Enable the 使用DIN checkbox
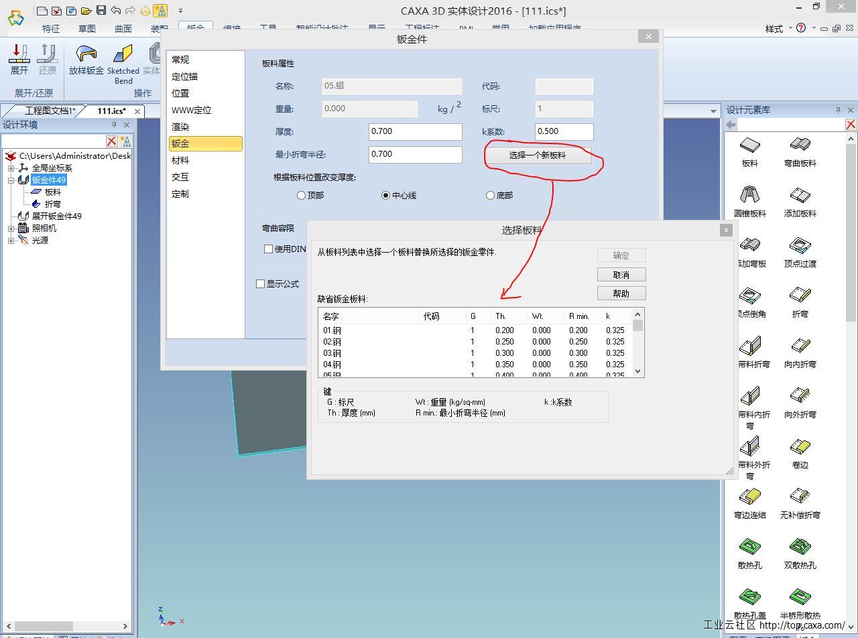 tap(268, 249)
